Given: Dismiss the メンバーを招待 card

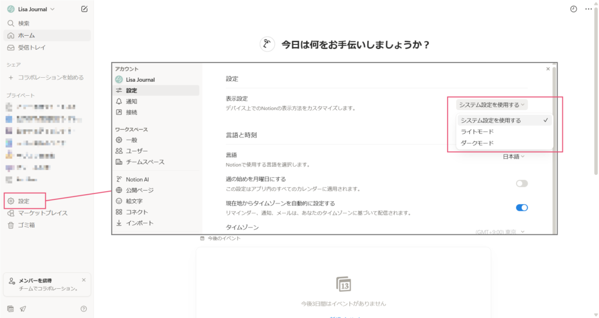Looking at the screenshot, I should pyautogui.click(x=84, y=280).
